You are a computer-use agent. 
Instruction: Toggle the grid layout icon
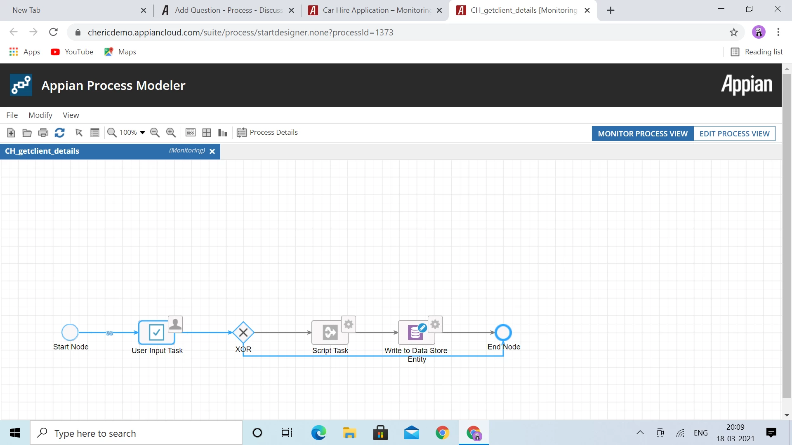pos(207,133)
